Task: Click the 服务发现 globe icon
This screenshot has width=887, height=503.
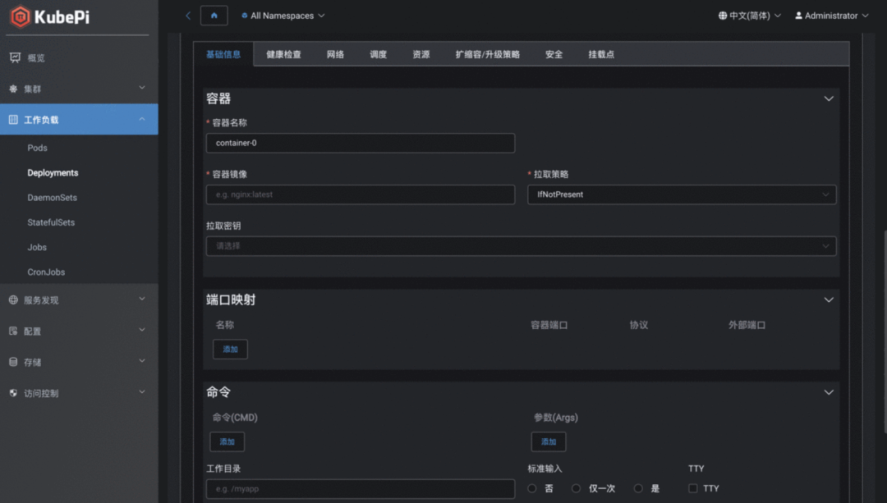Action: click(x=13, y=300)
